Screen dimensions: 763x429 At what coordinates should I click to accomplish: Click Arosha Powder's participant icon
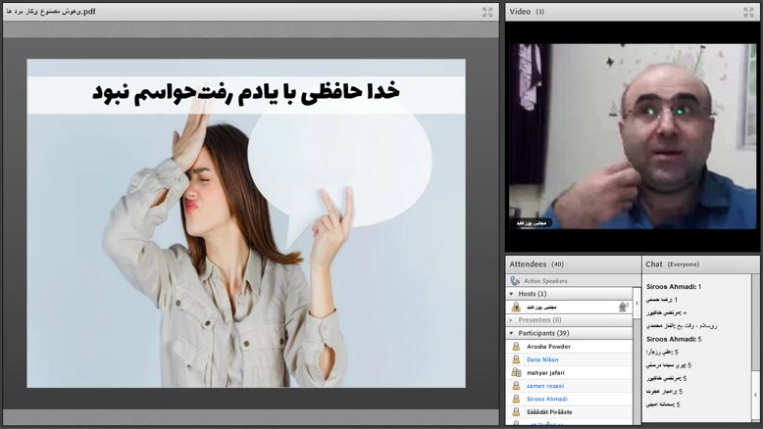click(x=516, y=347)
